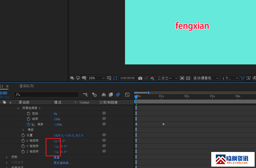Click the primary viewer monitor icon
Screen dimensions: 256x168
[x=78, y=78]
